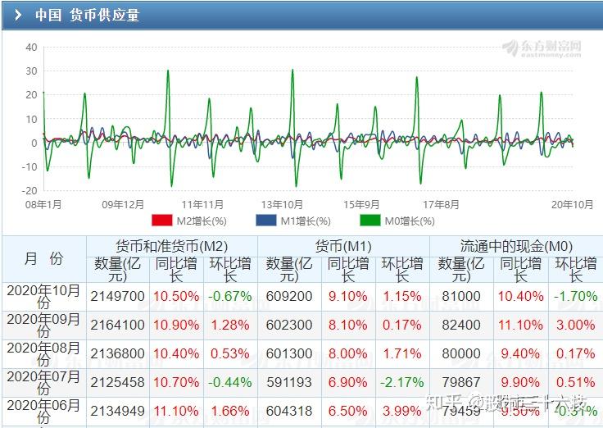The image size is (603, 428).
Task: Click the M2增长(%) legend label
Action: click(x=202, y=221)
